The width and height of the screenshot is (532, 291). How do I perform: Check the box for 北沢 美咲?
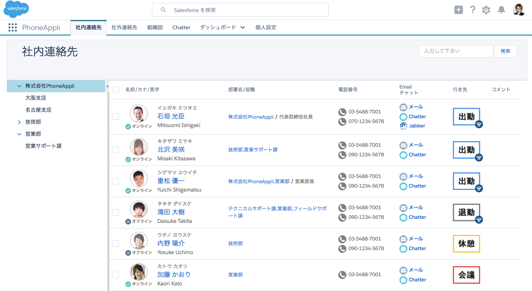click(x=116, y=150)
